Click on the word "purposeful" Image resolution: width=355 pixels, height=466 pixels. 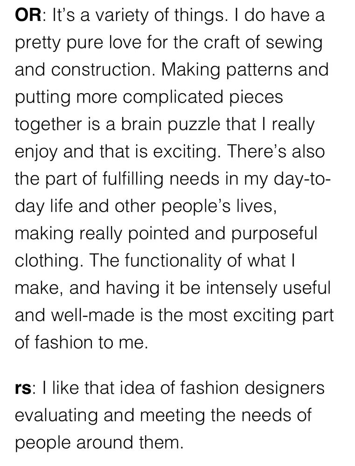(x=274, y=235)
